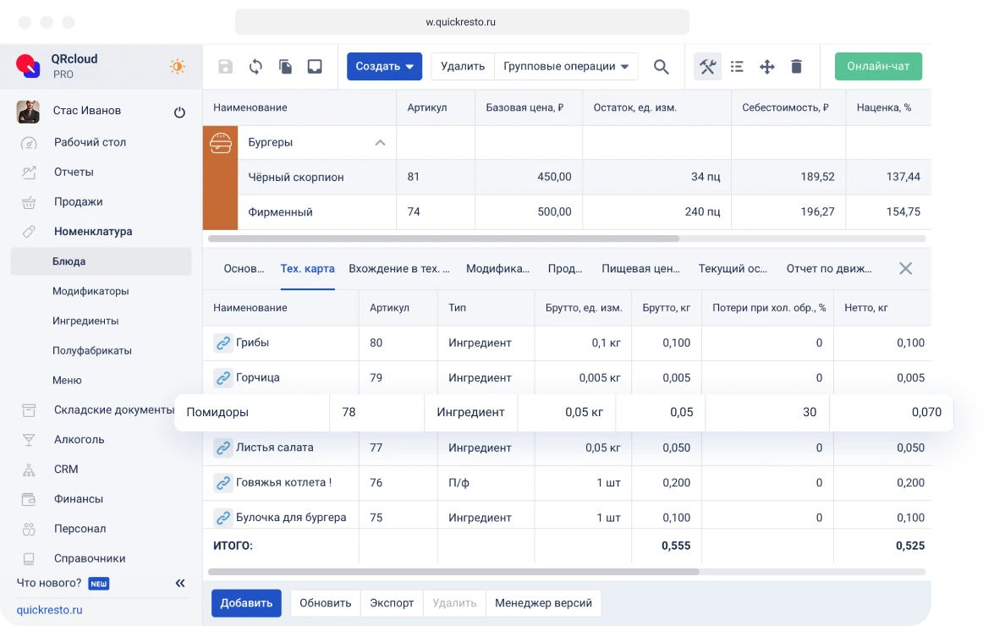This screenshot has width=994, height=626.
Task: Click the refresh arrows icon in toolbar
Action: 255,67
